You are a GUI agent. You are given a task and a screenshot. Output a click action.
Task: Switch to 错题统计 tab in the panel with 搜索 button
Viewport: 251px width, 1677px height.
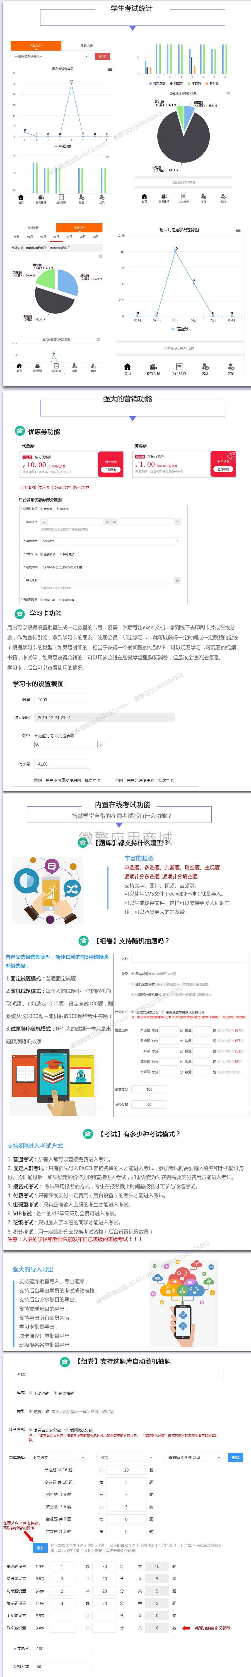point(86,46)
